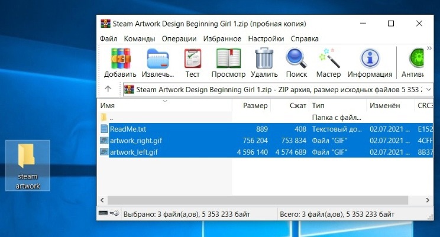This screenshot has width=440, height=237.
Task: Open the Настройки menu
Action: [x=266, y=38]
